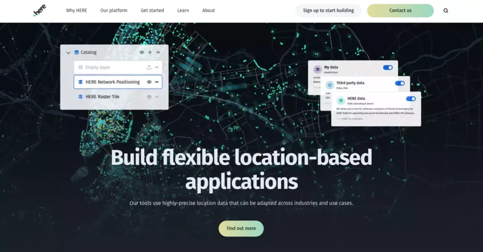Open the Get started menu
Screen dimensions: 483x252
[152, 10]
